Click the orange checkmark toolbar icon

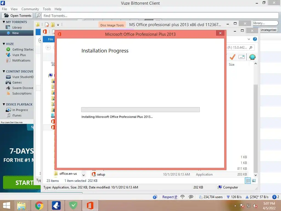coord(232,57)
